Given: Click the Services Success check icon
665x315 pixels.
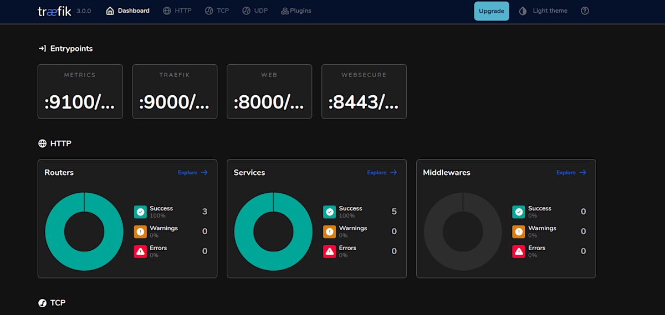Looking at the screenshot, I should (x=330, y=212).
